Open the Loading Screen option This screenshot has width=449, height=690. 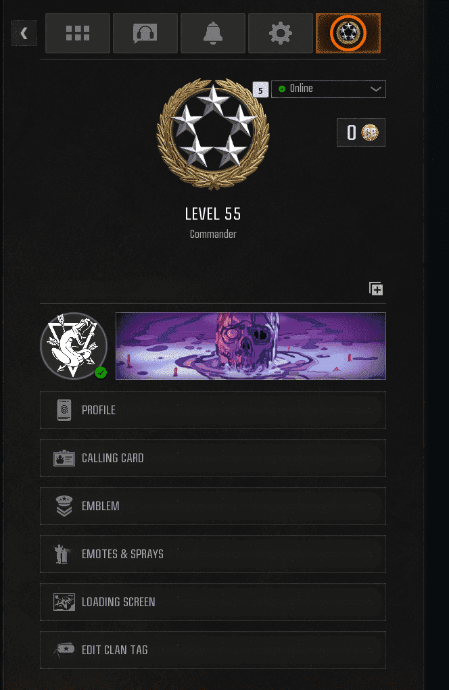(x=213, y=602)
